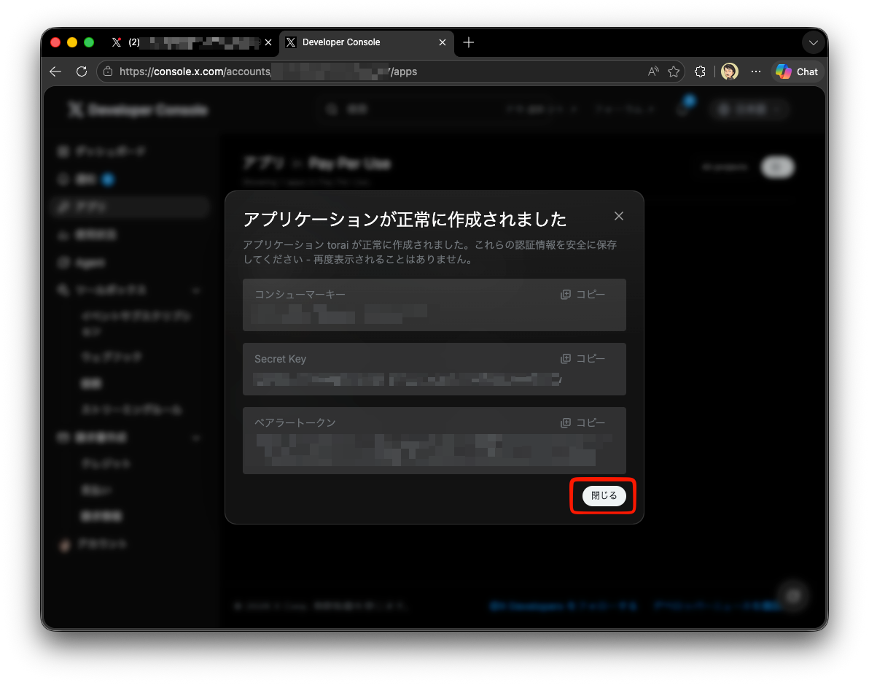Add this page to favorites
869x685 pixels.
tap(674, 71)
